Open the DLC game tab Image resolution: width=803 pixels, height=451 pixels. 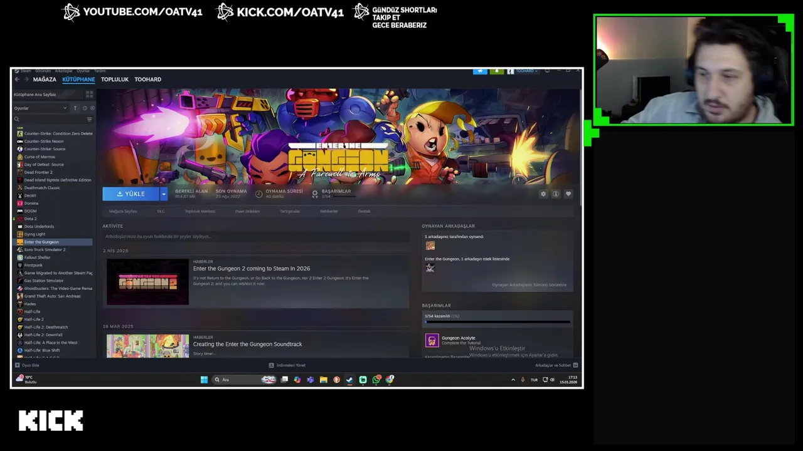[x=161, y=212]
